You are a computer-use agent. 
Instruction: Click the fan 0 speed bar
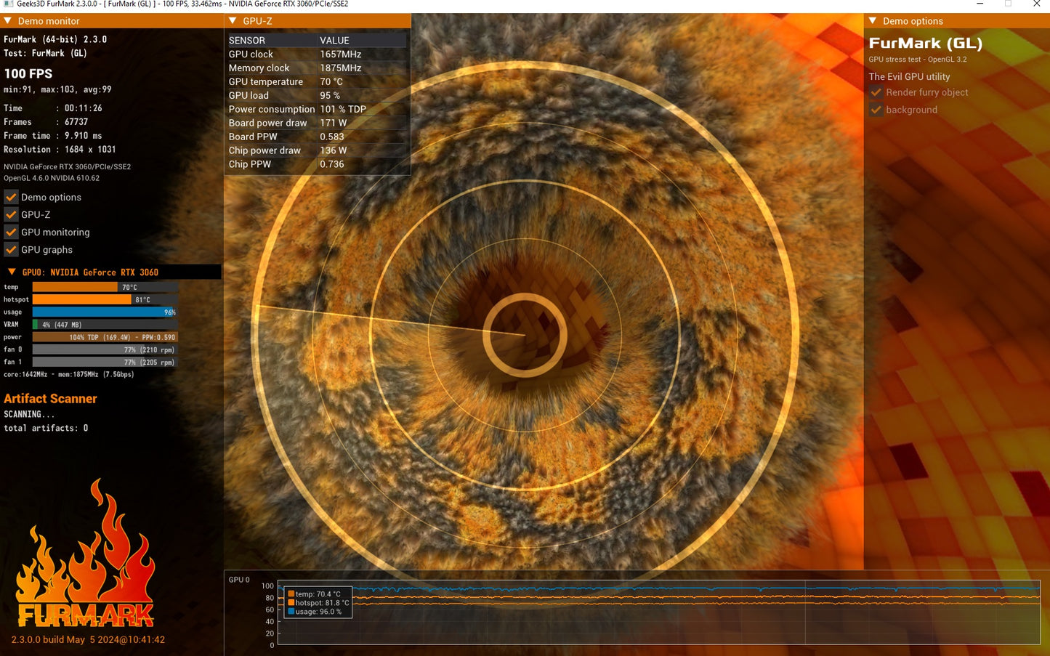click(105, 349)
